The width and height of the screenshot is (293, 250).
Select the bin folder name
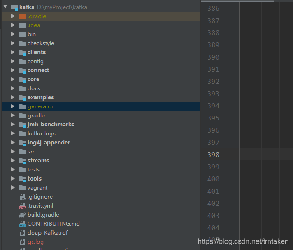coord(32,34)
